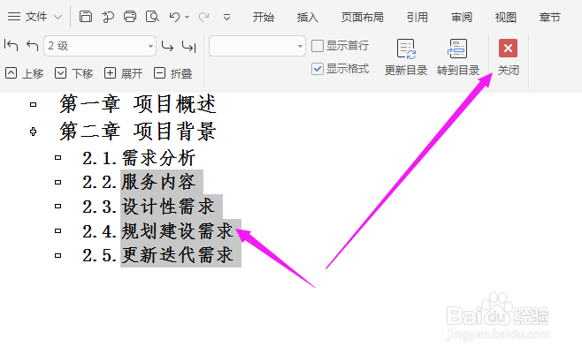Click the demote outline level arrow

point(167,46)
